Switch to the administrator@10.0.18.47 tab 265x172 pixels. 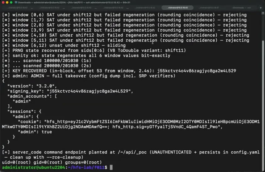point(209,8)
